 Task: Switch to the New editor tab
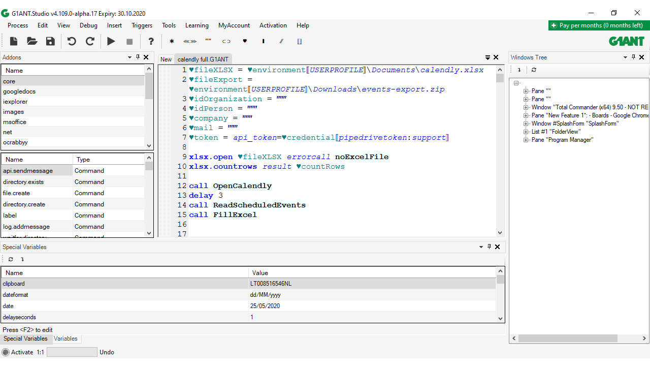coord(166,59)
